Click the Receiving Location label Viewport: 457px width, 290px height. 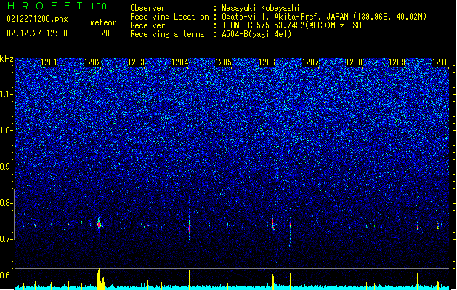click(169, 17)
